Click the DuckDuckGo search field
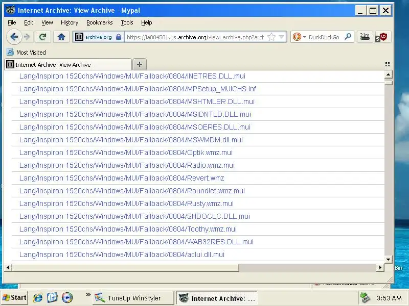The width and height of the screenshot is (409, 306). coord(324,37)
